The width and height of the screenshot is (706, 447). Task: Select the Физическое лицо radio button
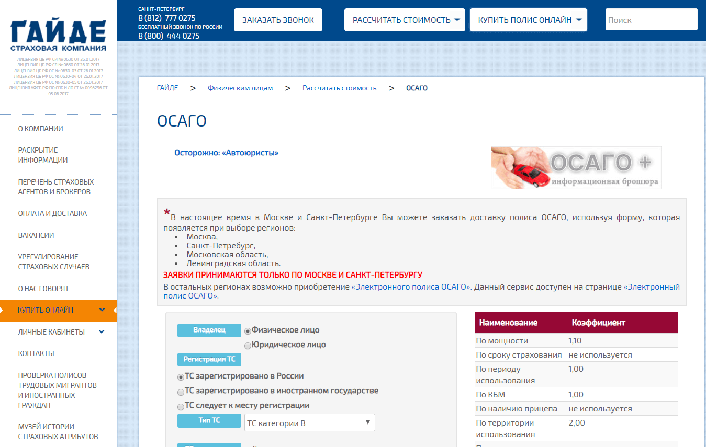coord(248,331)
